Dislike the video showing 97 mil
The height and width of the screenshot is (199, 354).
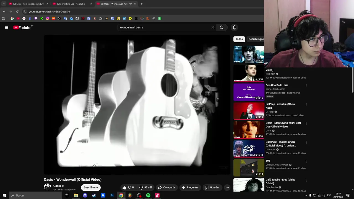pos(145,187)
